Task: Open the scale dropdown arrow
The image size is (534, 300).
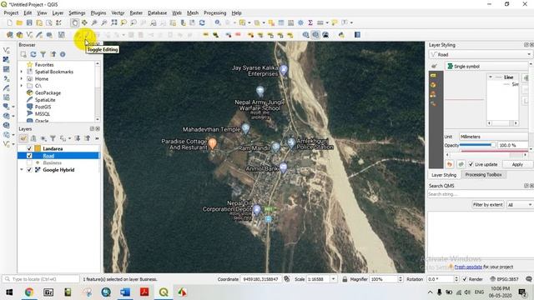Action: point(333,279)
